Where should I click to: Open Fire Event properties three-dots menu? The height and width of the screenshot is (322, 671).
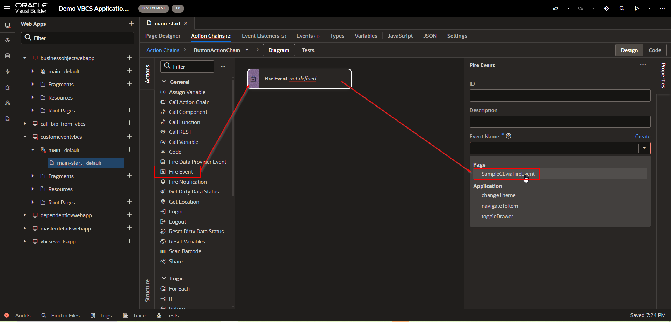click(643, 65)
